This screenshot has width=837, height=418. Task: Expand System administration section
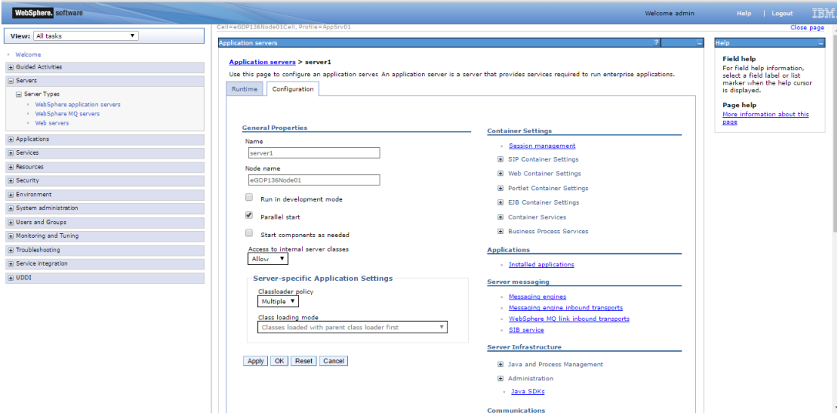11,209
